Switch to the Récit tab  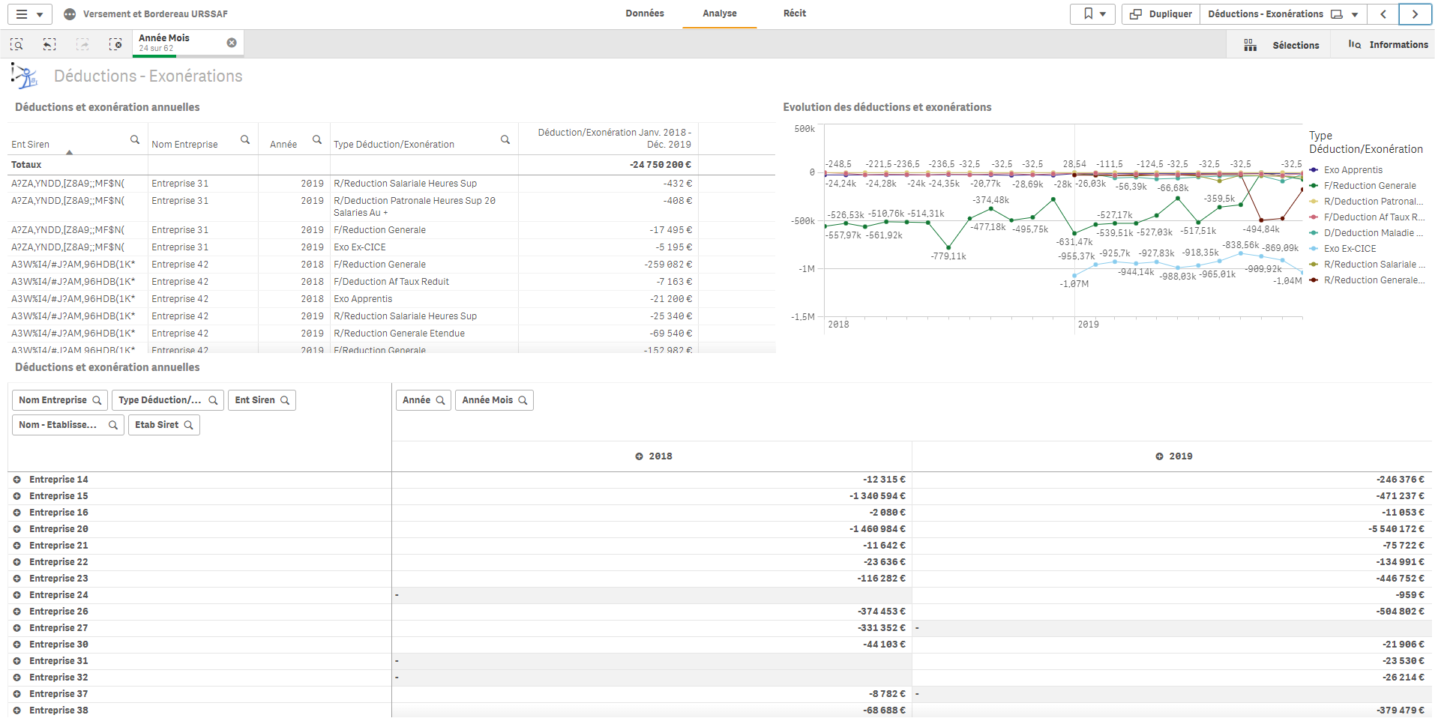pos(794,13)
